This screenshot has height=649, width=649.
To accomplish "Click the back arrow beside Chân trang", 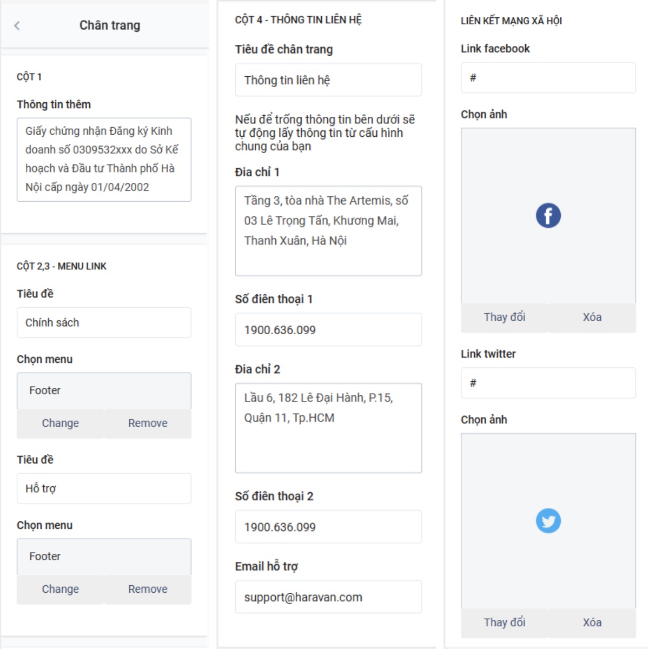I will click(17, 25).
